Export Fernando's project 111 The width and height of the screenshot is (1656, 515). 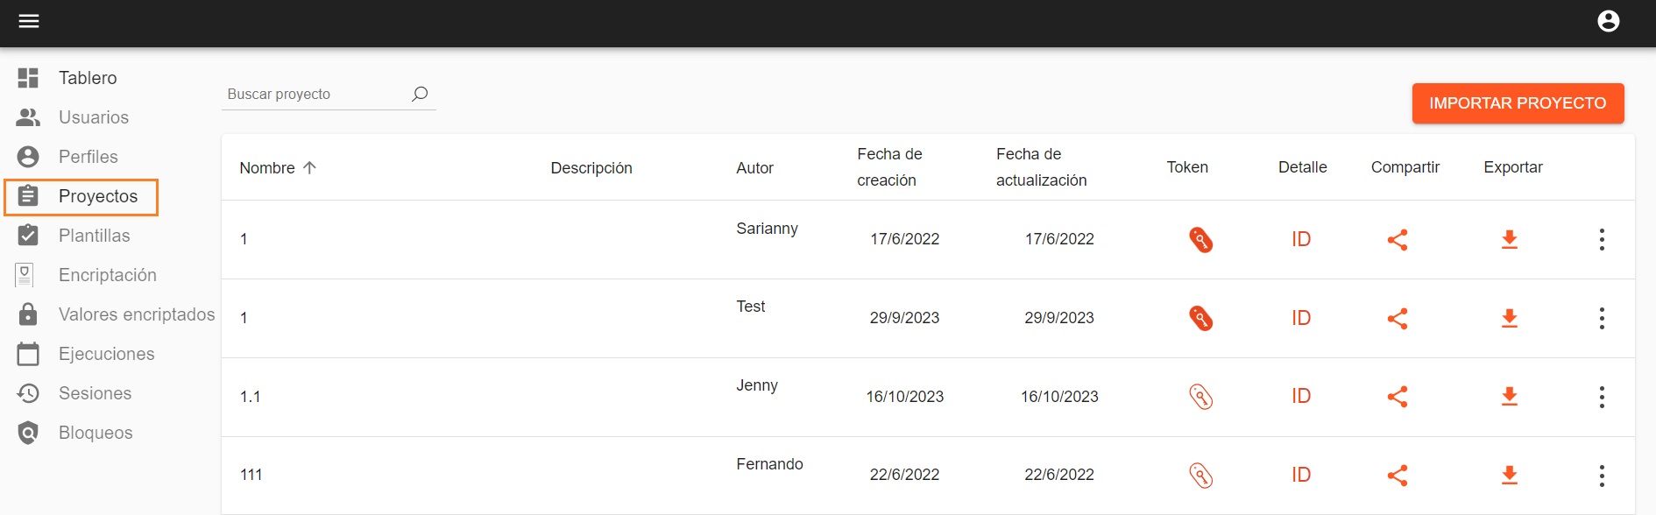(1509, 475)
